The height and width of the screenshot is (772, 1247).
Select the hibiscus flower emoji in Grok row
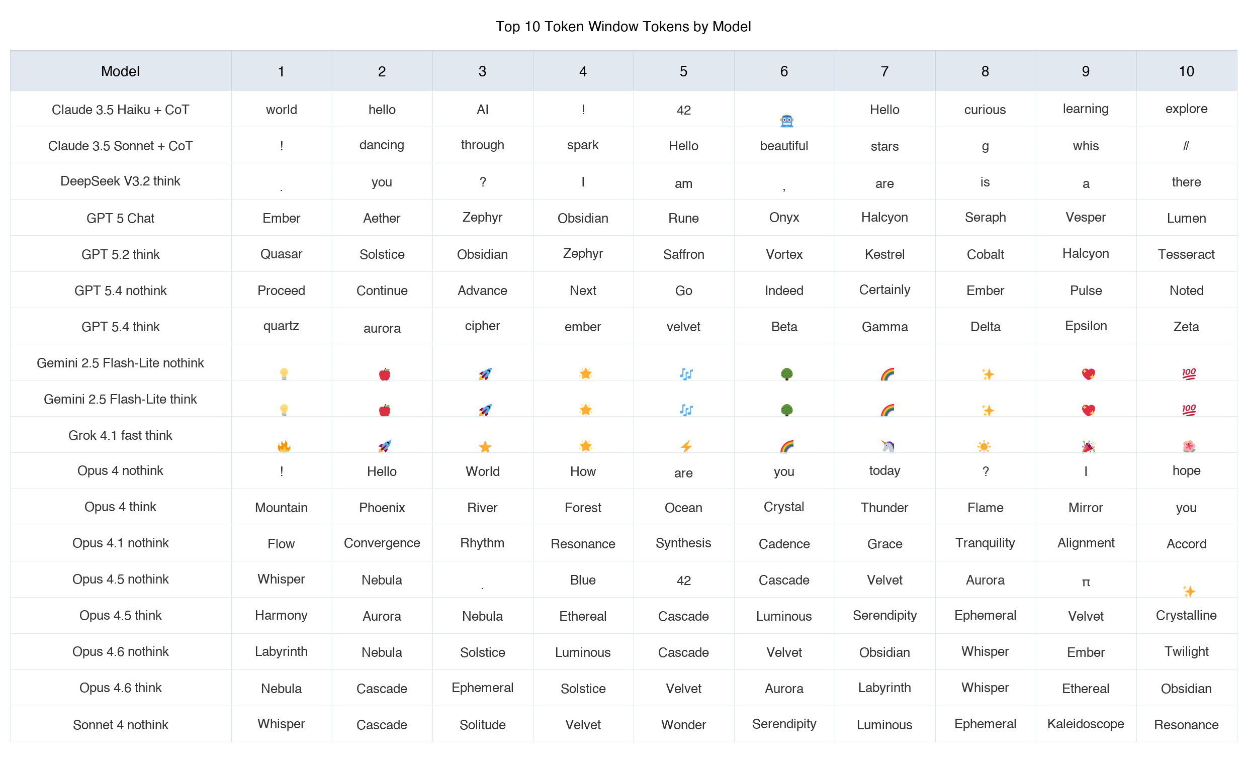pos(1189,447)
